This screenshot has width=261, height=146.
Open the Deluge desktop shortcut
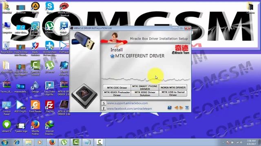point(35,87)
